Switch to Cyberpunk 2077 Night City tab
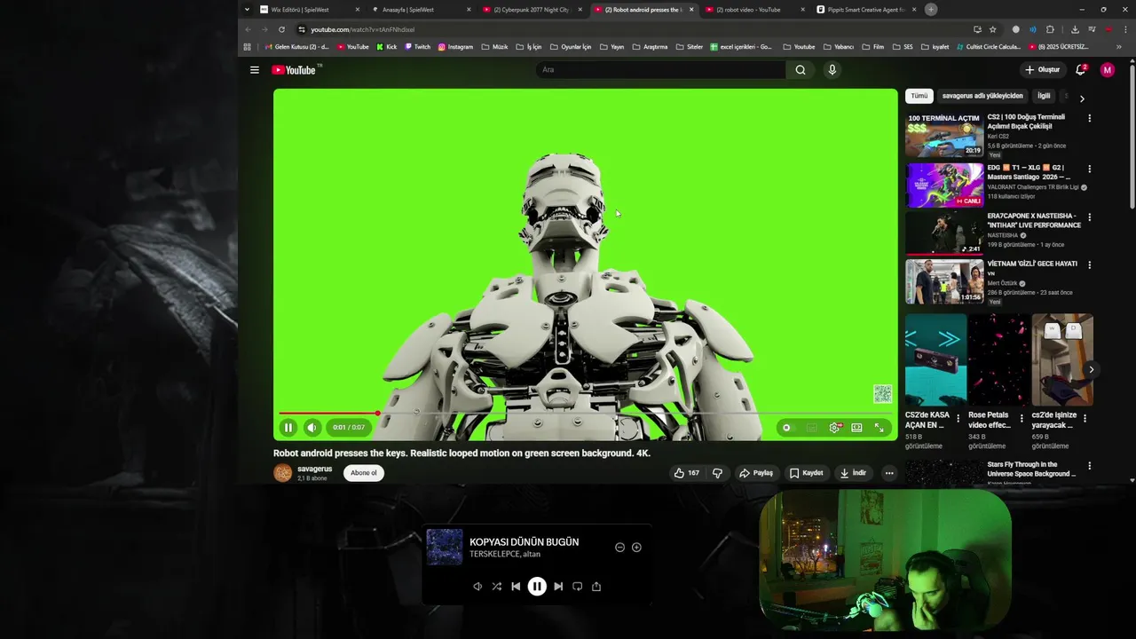Viewport: 1136px width, 639px height. (530, 10)
